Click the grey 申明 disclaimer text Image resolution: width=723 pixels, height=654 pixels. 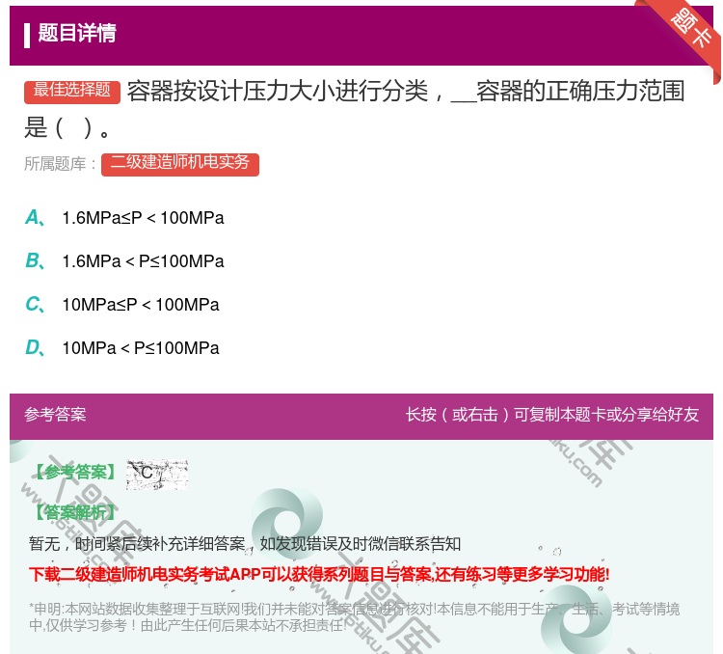pyautogui.click(x=354, y=616)
